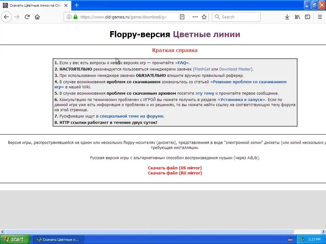This screenshot has width=326, height=244.
Task: Open the «Установка и запуск» link
Action: 241,99
